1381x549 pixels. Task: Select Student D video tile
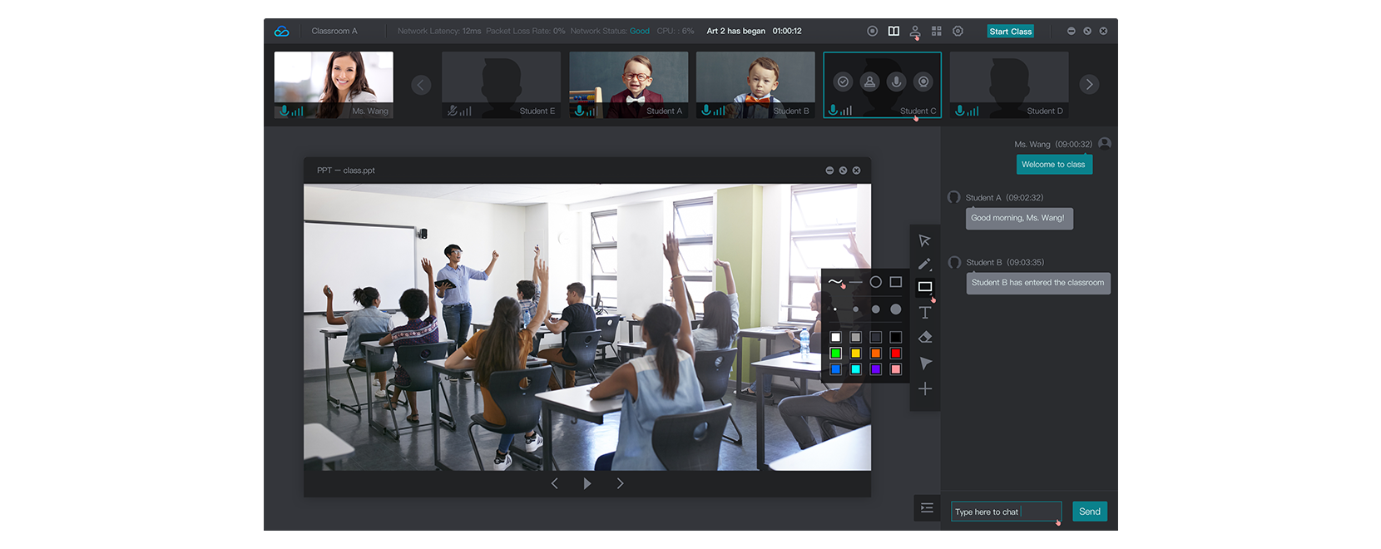[1009, 85]
